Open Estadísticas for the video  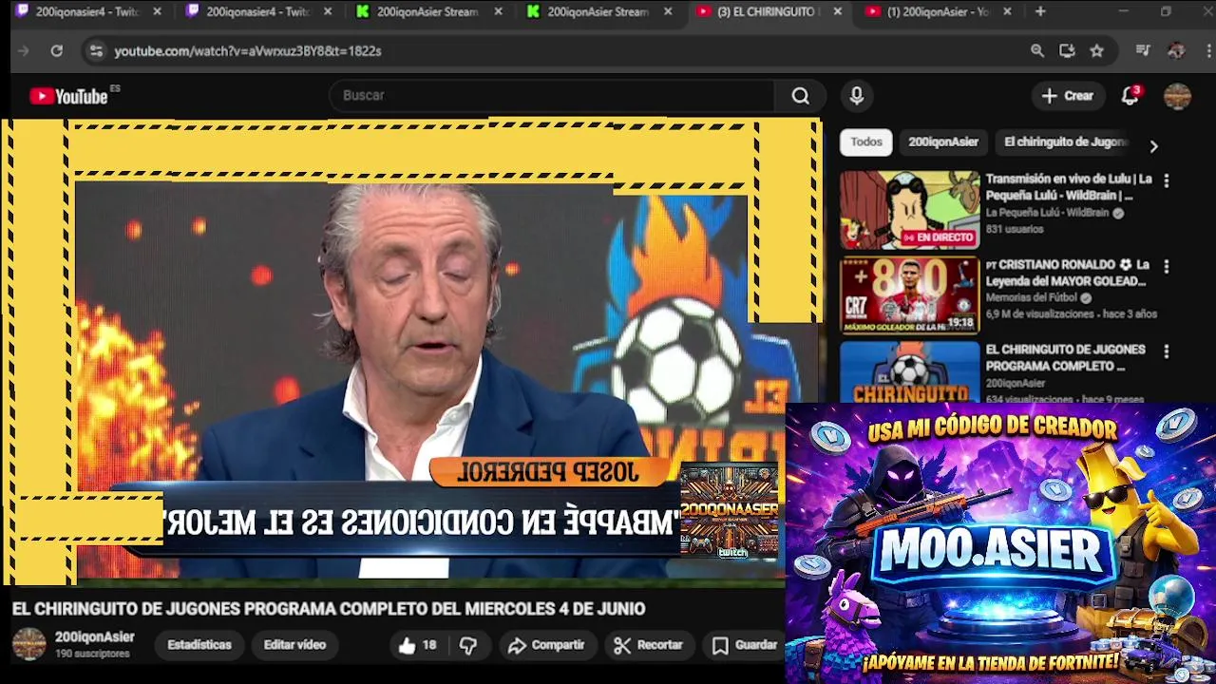point(199,645)
